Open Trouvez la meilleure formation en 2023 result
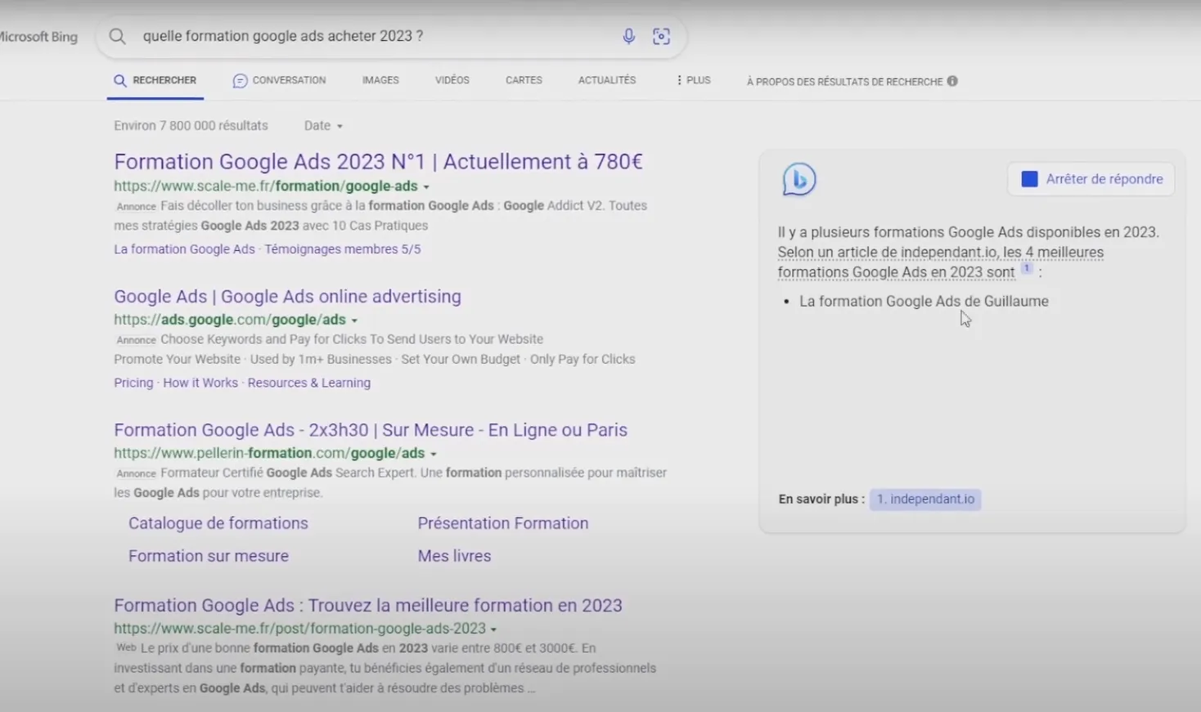Viewport: 1201px width, 712px height. point(368,606)
